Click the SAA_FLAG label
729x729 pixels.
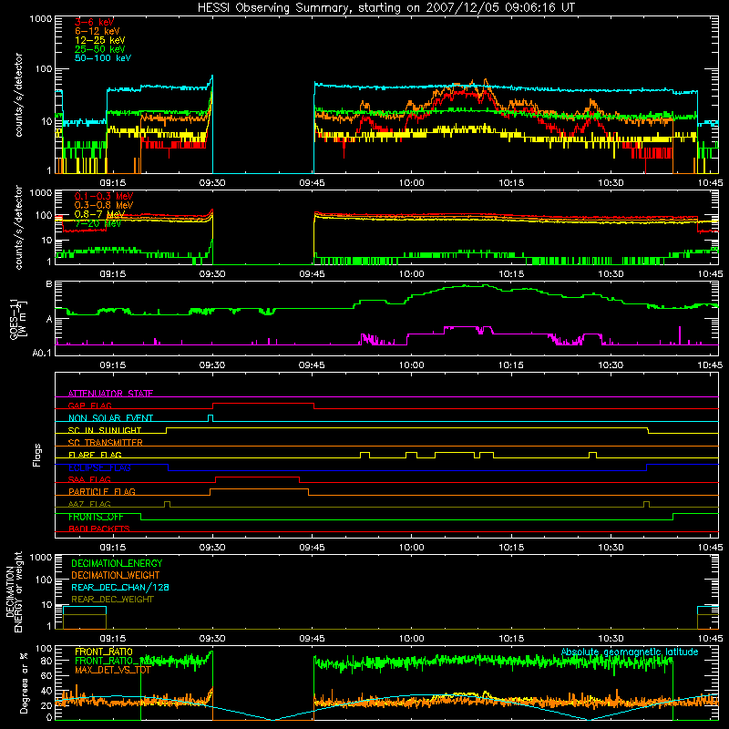[89, 479]
